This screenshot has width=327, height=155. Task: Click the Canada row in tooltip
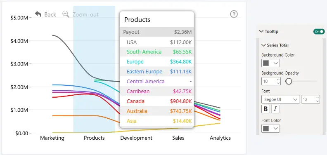pos(157,101)
